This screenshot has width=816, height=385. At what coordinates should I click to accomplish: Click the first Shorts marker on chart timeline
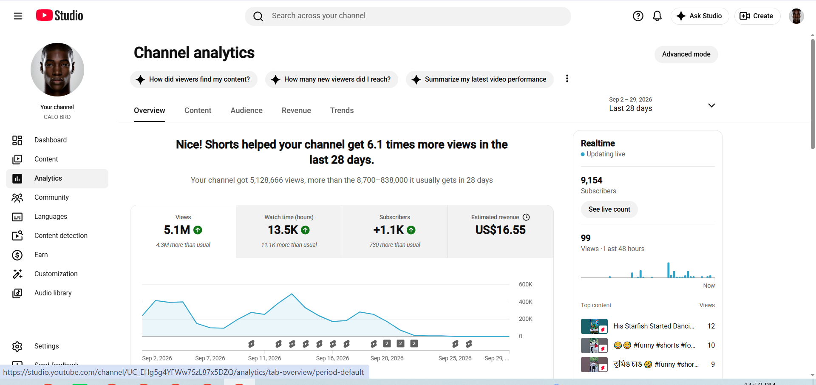pos(251,344)
